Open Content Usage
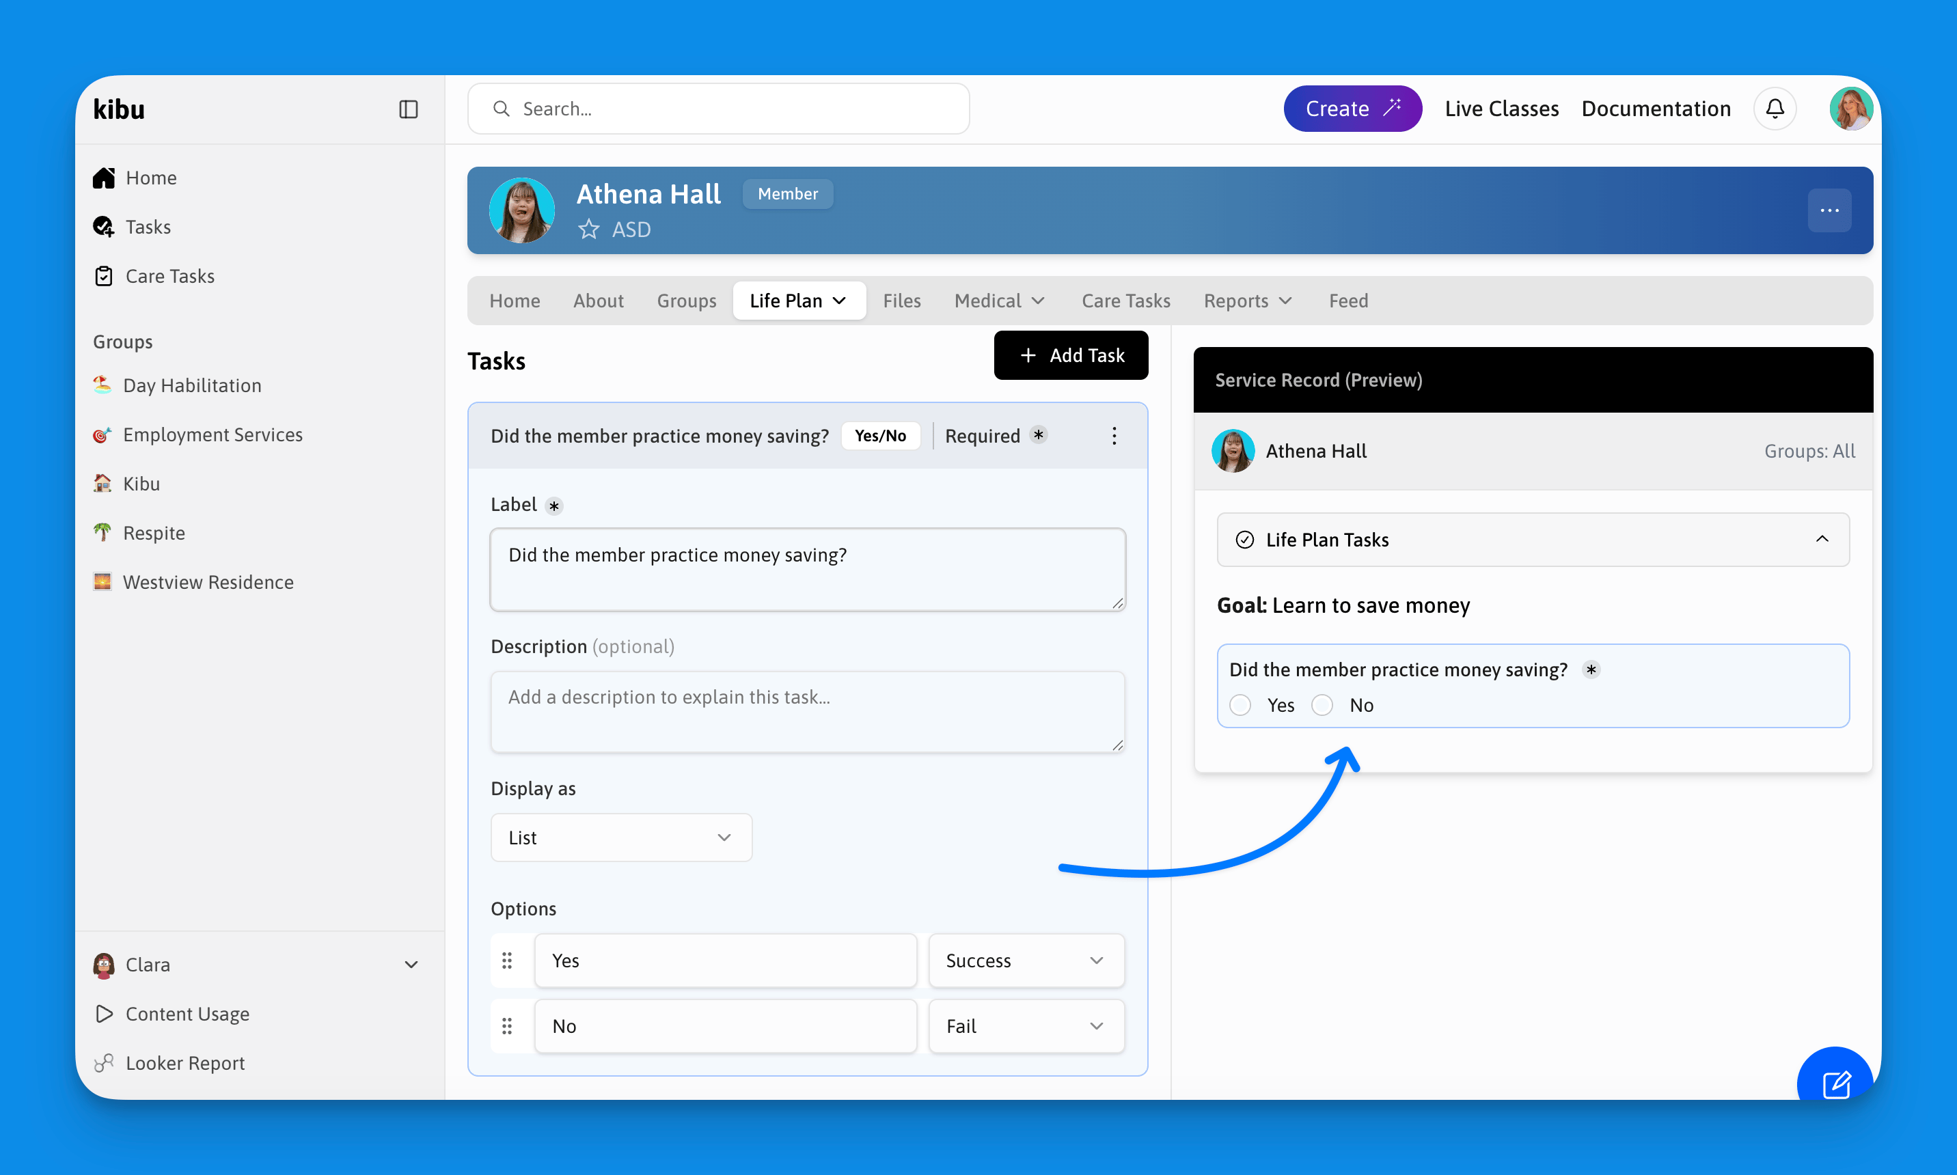The width and height of the screenshot is (1957, 1175). (x=171, y=1014)
